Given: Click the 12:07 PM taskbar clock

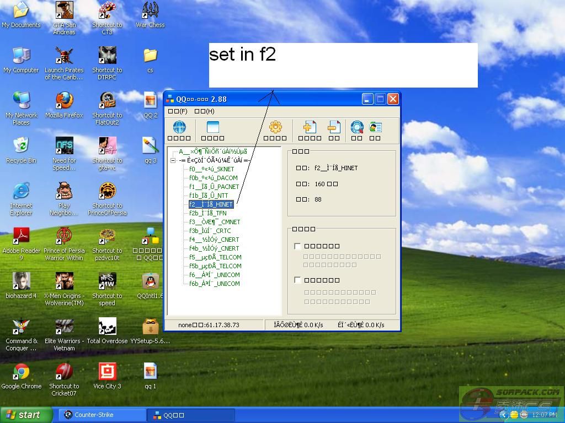Looking at the screenshot, I should pyautogui.click(x=544, y=415).
